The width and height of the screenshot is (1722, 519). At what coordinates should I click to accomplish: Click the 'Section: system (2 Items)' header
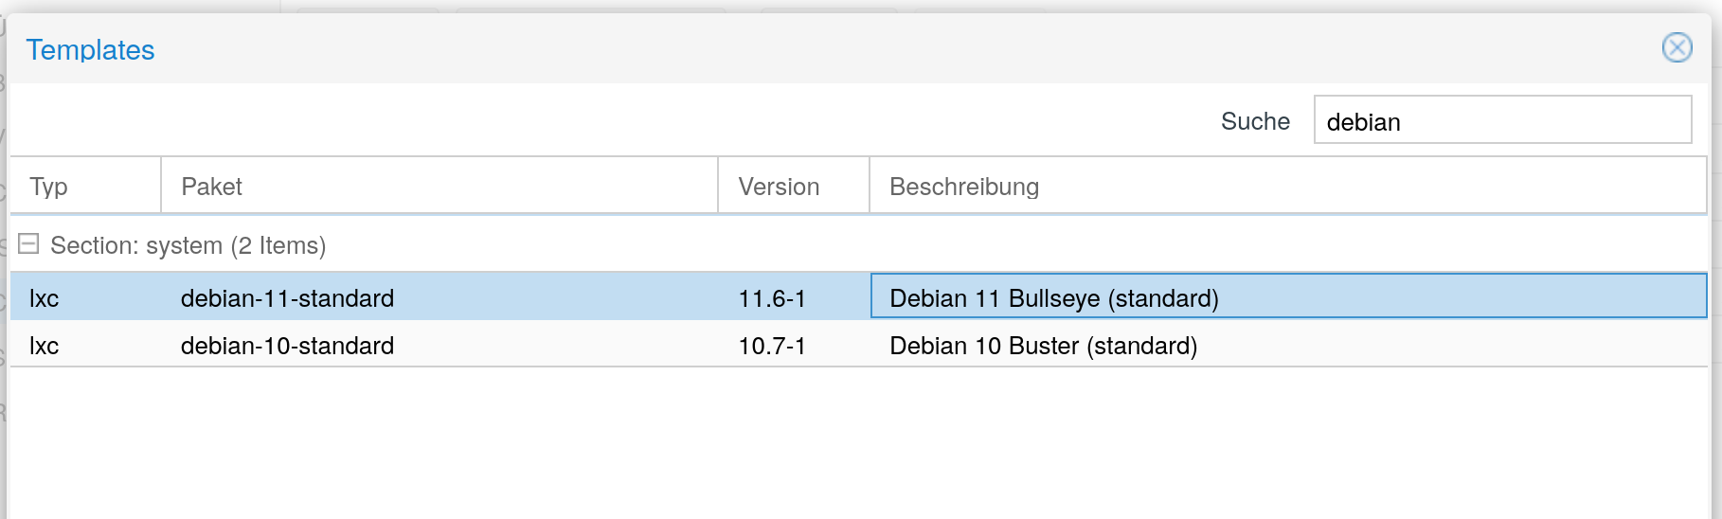coord(188,245)
